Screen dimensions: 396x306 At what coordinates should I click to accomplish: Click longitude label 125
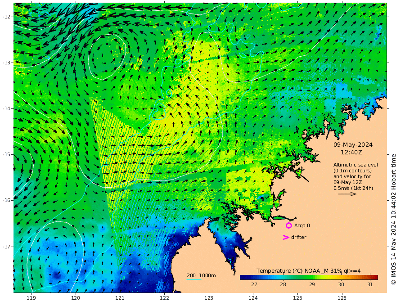297,298
